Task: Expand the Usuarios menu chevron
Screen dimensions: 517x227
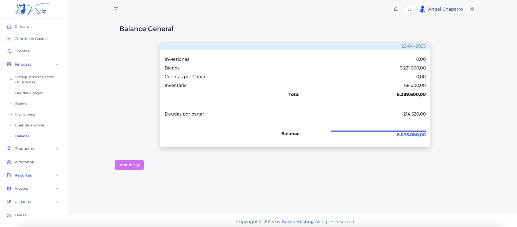Action: tap(57, 202)
